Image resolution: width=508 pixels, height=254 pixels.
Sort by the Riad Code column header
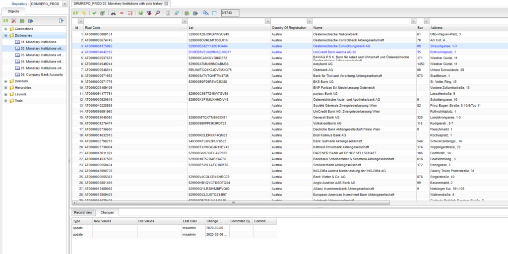(135, 28)
